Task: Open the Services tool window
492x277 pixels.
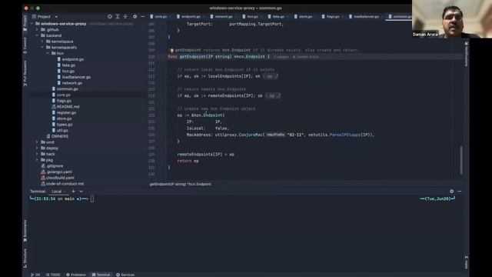Action: (x=125, y=275)
